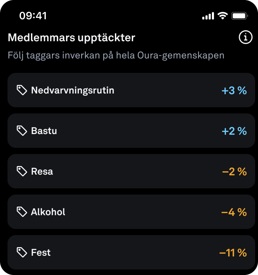Image resolution: width=258 pixels, height=275 pixels.
Task: Open the info icon beside Medlemmars upptäckter
Action: click(245, 38)
